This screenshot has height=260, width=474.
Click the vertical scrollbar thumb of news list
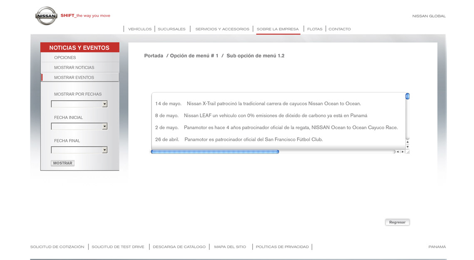[x=407, y=96]
